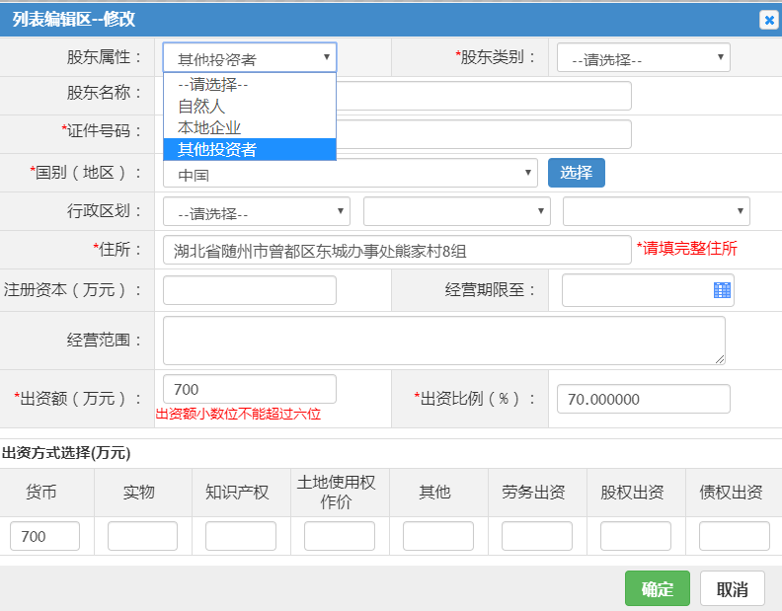Click the 货币 column header
The height and width of the screenshot is (611, 782).
(x=41, y=493)
